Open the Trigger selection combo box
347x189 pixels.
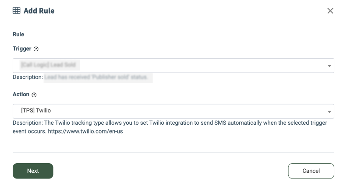coord(173,65)
